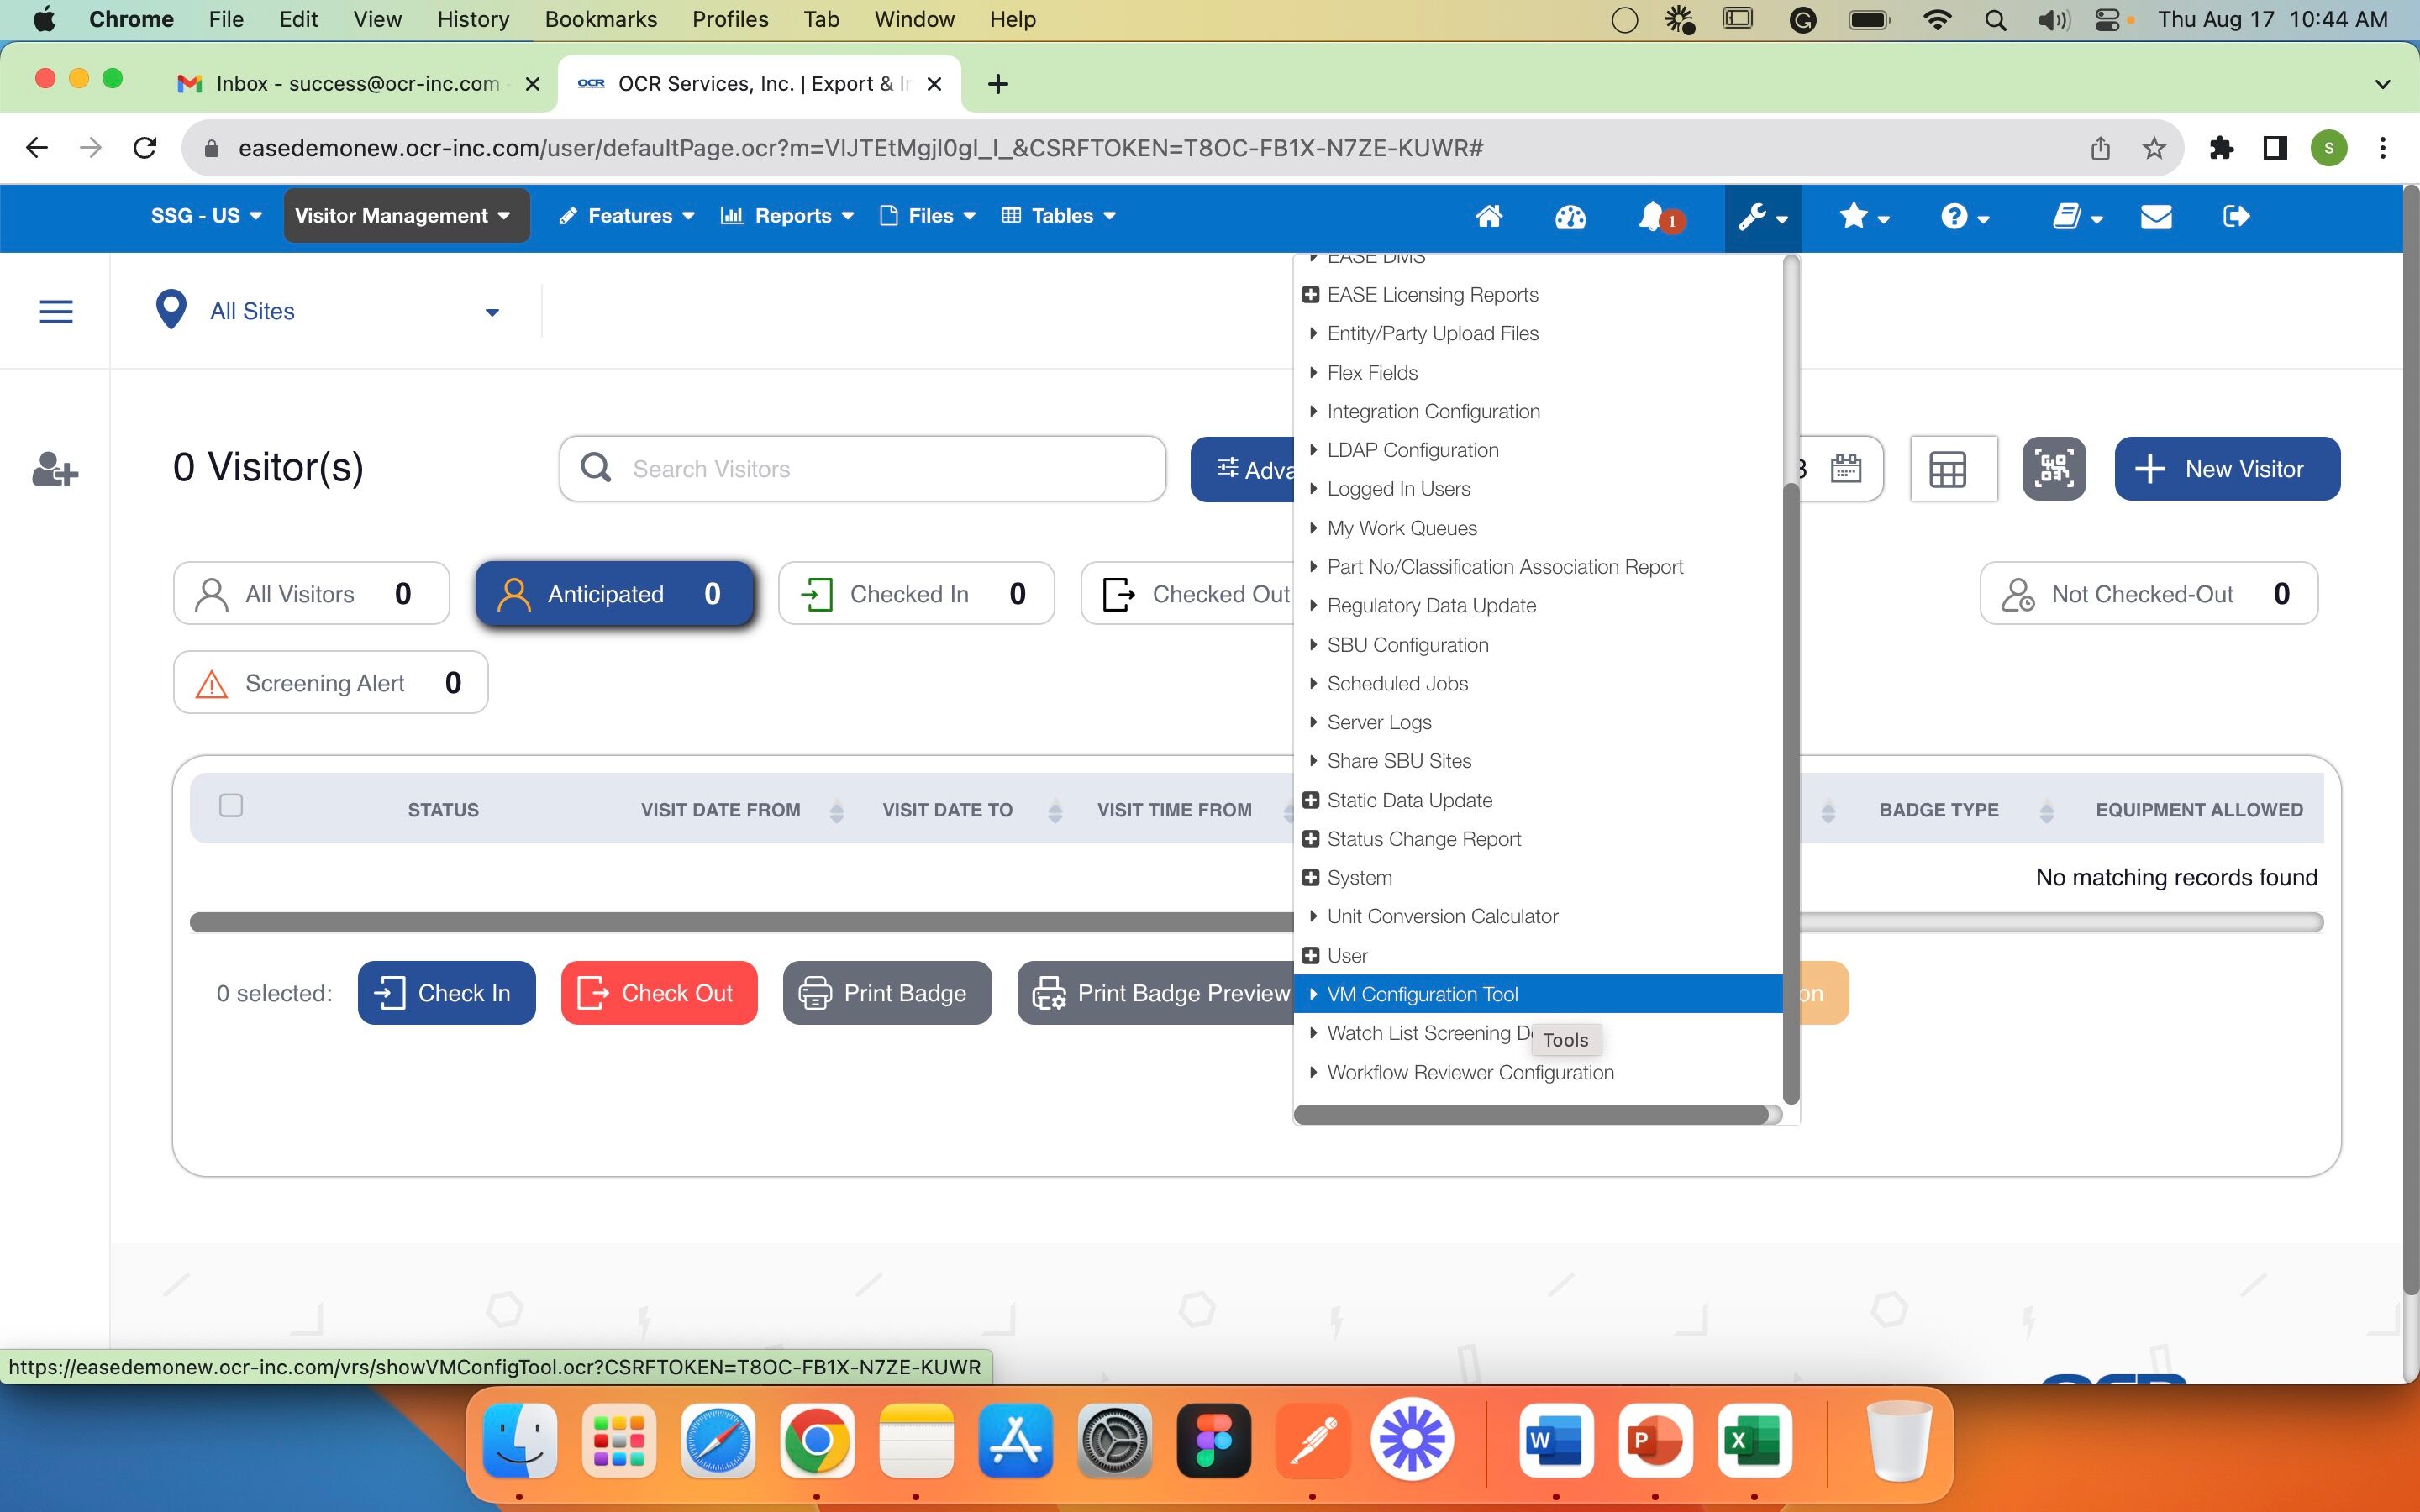Open the dashboard gauge icon
The height and width of the screenshot is (1512, 2420).
[1570, 217]
